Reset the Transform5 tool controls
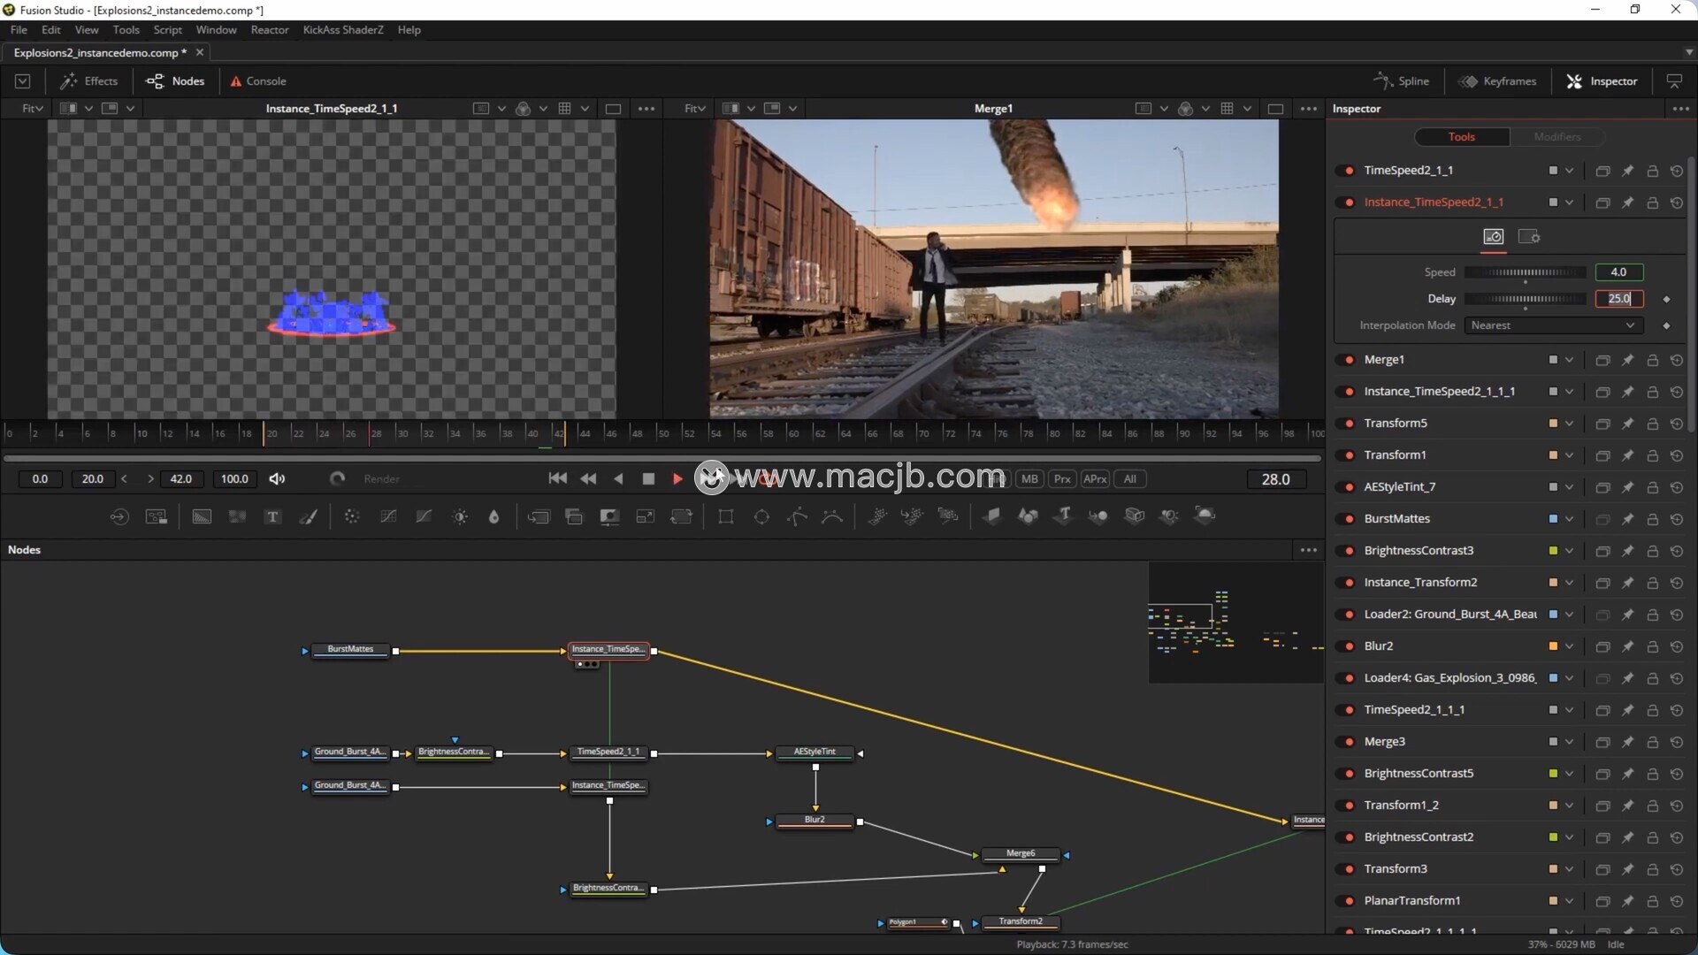This screenshot has height=955, width=1698. tap(1677, 424)
